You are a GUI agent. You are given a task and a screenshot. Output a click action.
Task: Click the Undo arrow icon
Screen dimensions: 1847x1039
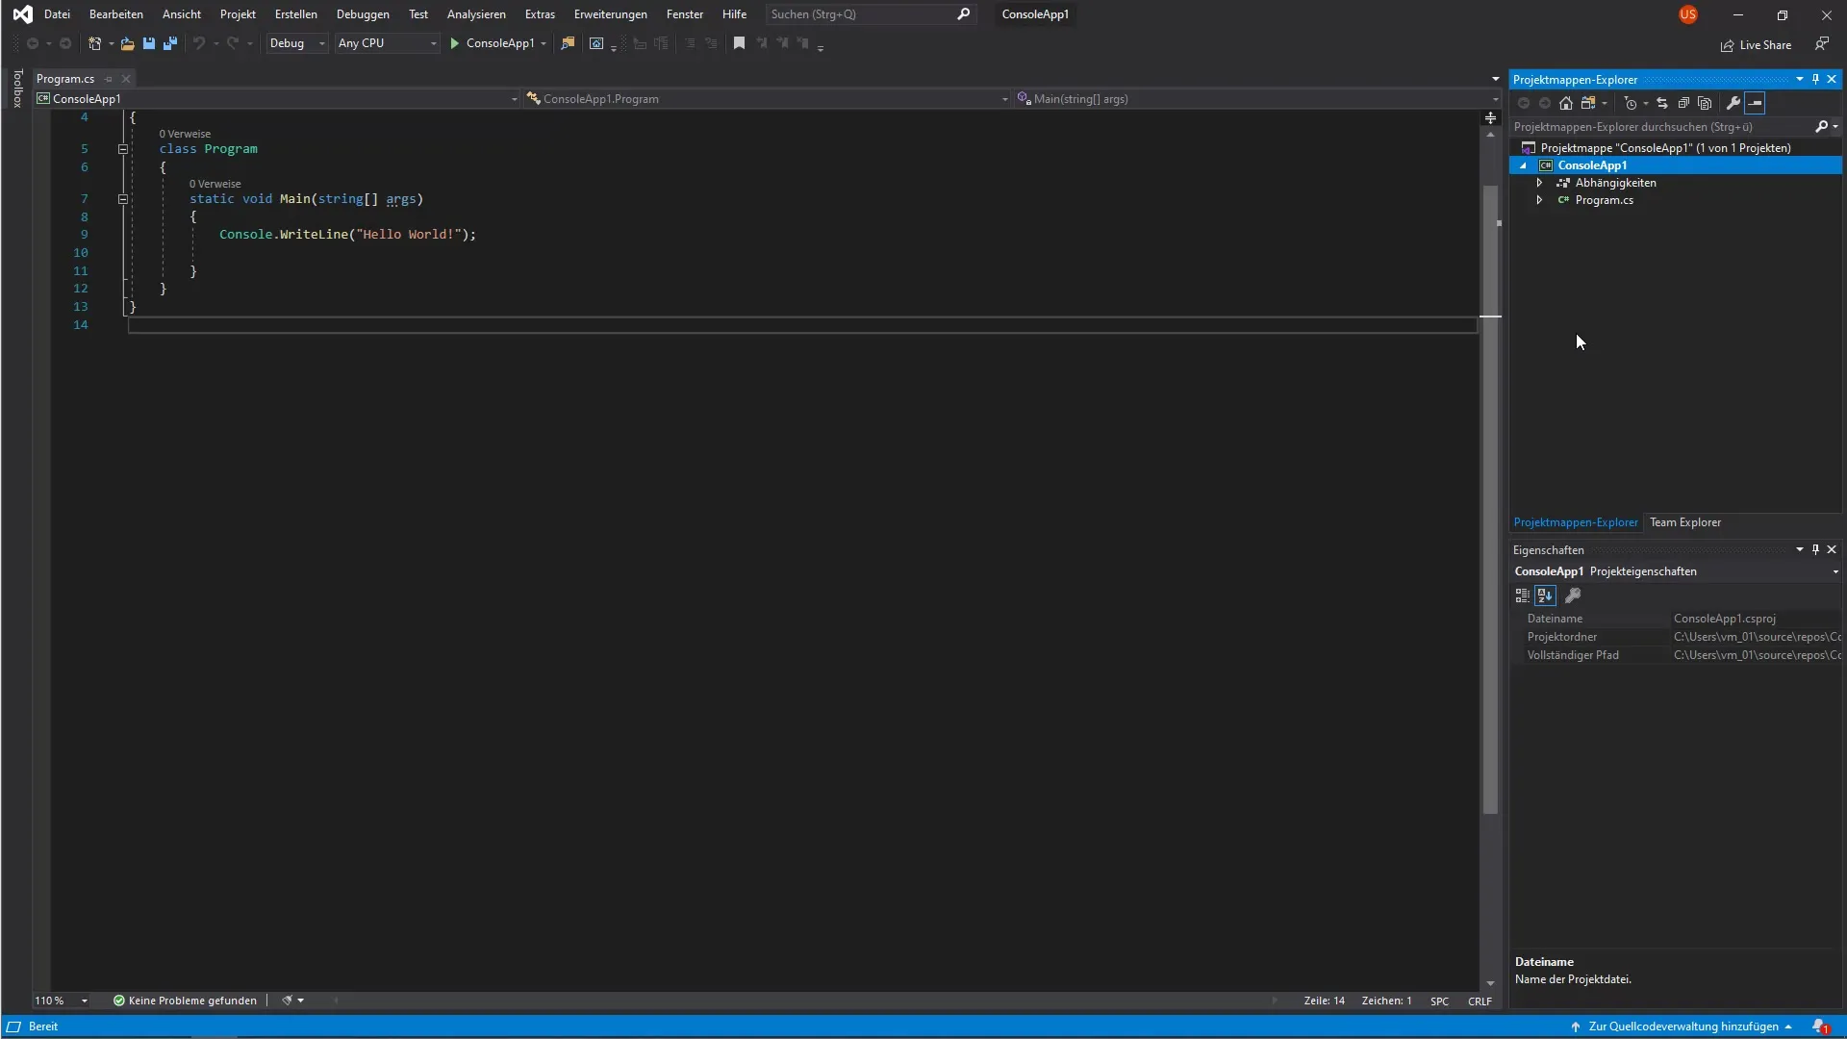pos(198,43)
